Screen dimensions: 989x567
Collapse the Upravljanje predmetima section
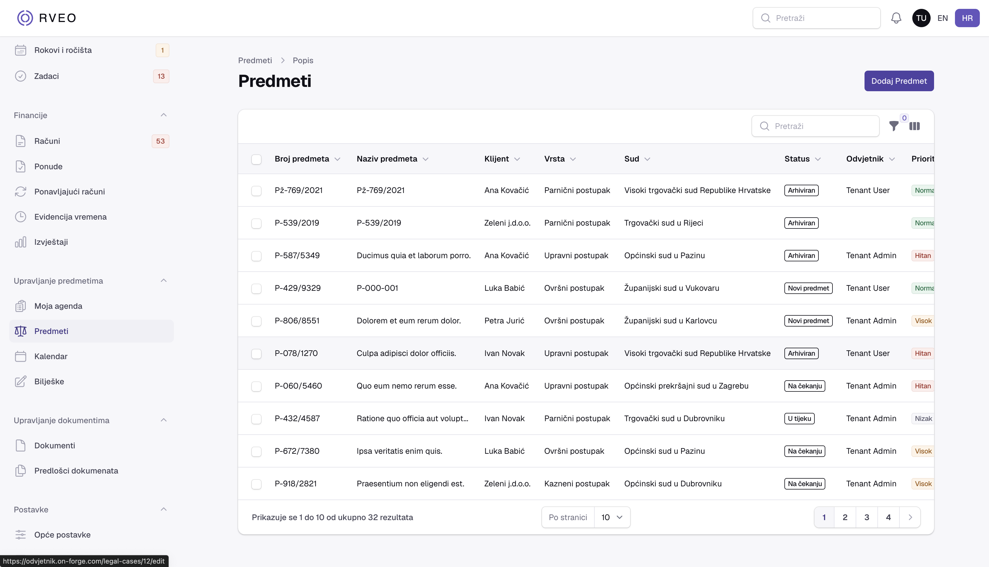click(x=164, y=280)
